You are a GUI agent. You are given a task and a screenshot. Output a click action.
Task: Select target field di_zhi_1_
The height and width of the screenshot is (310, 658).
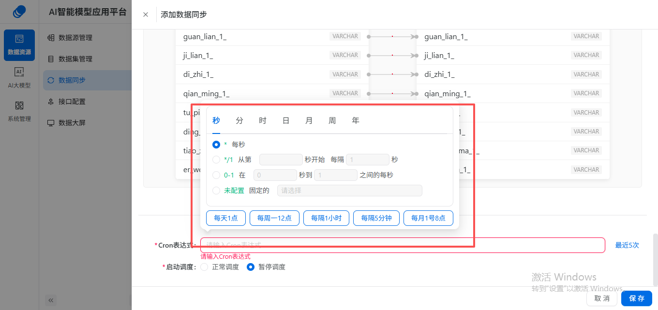(439, 74)
